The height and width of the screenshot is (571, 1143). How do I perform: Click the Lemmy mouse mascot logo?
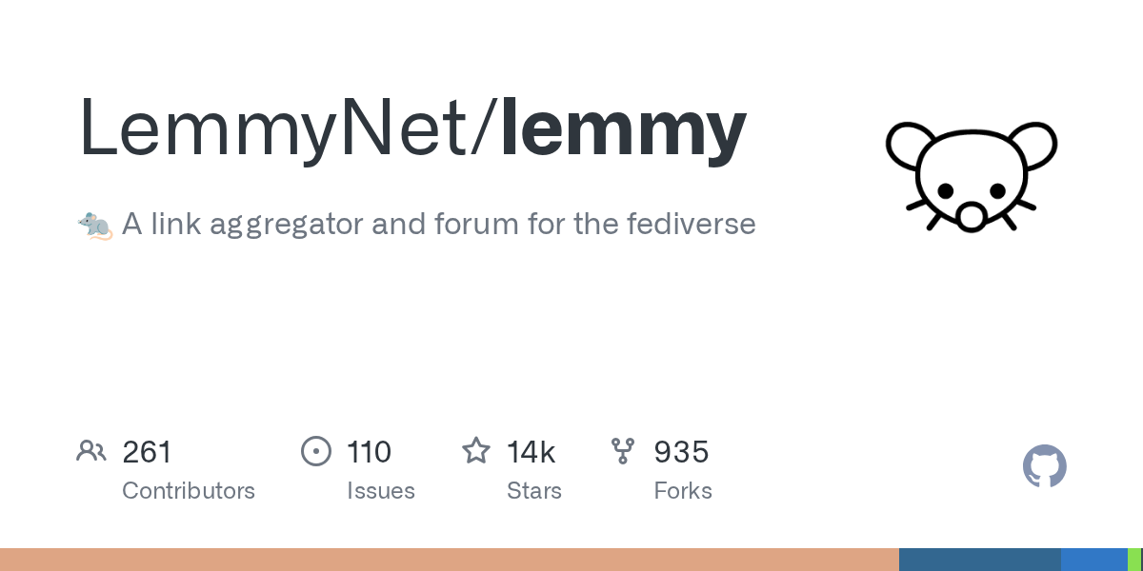coord(971,177)
